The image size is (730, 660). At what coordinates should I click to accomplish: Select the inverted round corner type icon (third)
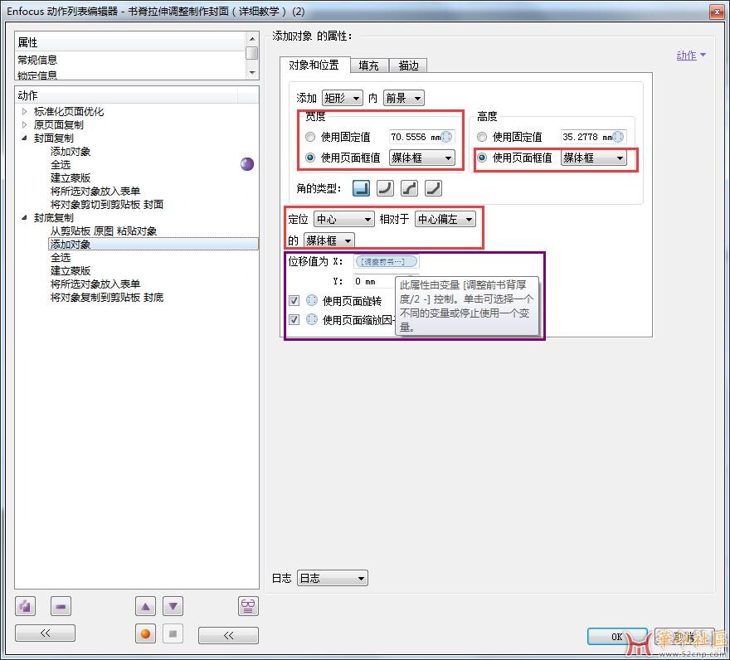pyautogui.click(x=409, y=188)
